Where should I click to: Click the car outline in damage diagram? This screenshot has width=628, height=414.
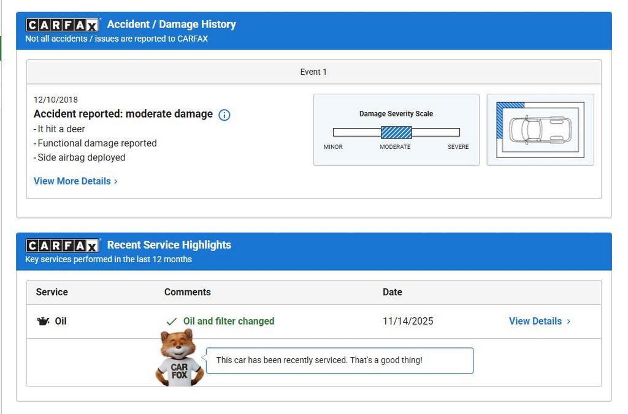540,129
